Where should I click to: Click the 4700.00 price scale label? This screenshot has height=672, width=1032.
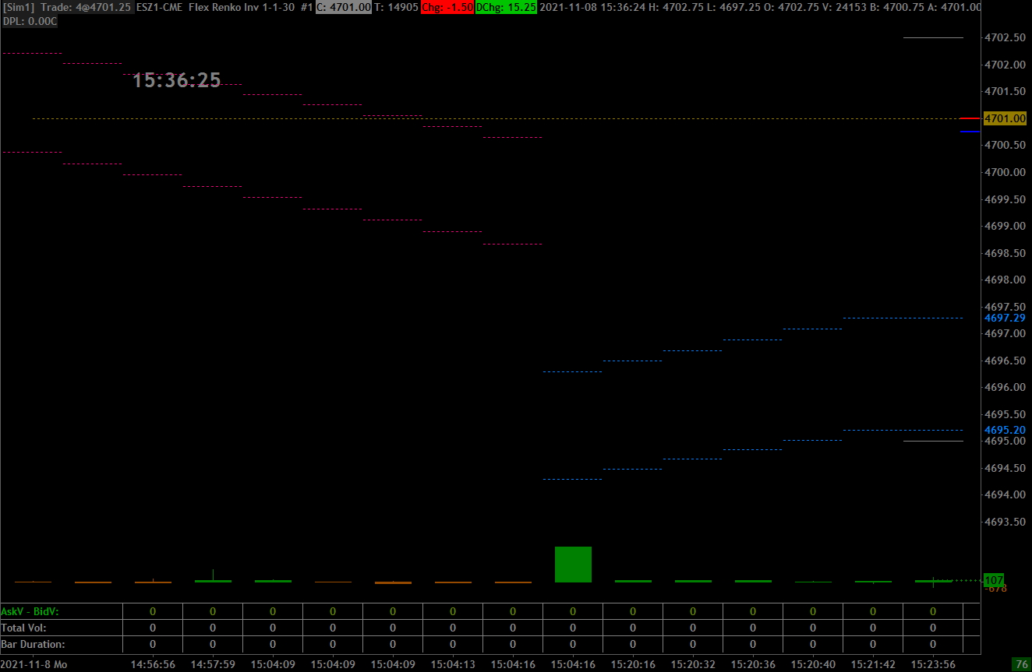coord(1005,172)
